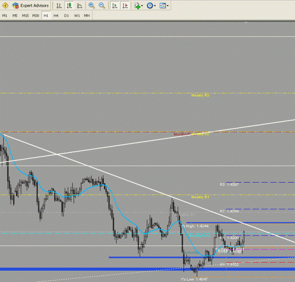Image resolution: width=295 pixels, height=282 pixels.
Task: Select the MN monthly timeframe
Action: click(87, 16)
